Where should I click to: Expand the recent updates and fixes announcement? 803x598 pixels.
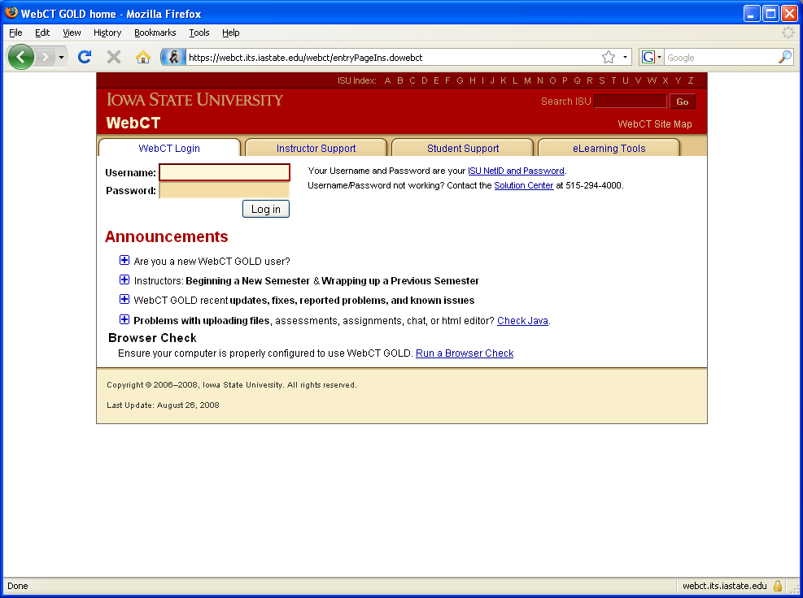pyautogui.click(x=124, y=299)
